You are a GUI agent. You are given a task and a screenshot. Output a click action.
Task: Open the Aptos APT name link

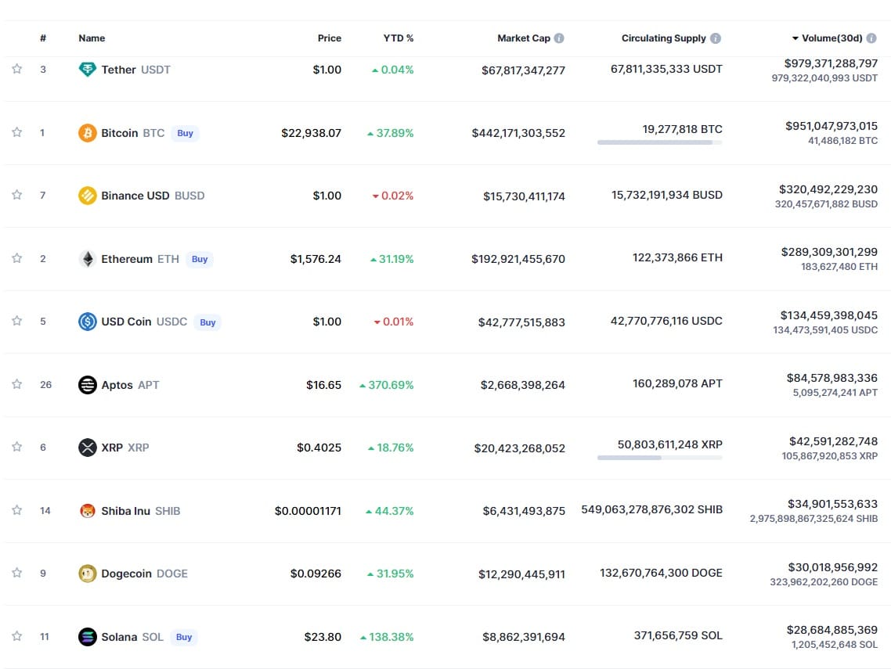tap(130, 385)
